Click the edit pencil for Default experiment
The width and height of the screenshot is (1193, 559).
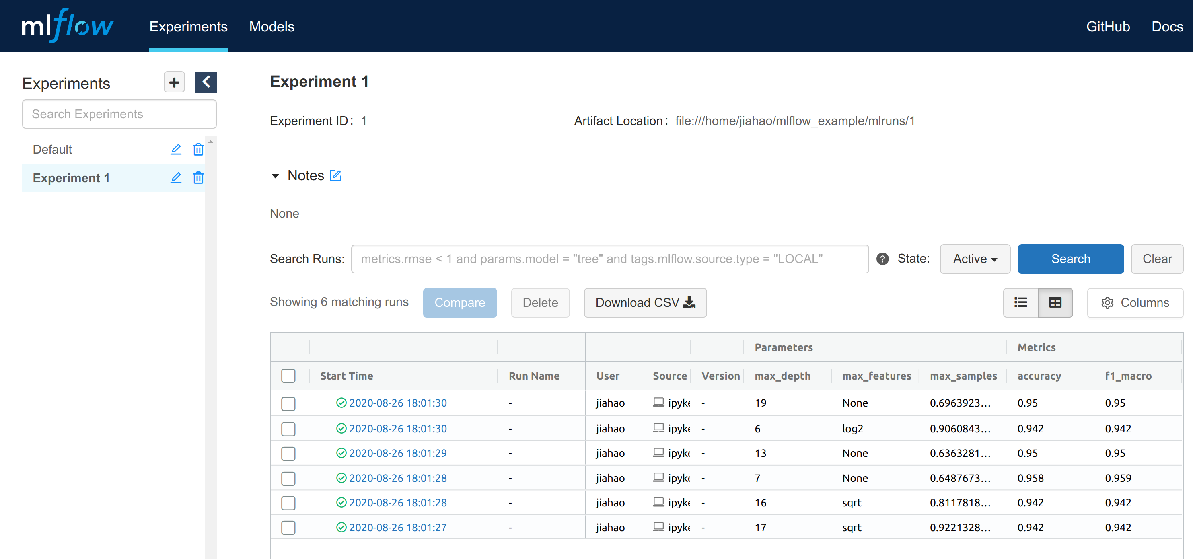coord(175,149)
